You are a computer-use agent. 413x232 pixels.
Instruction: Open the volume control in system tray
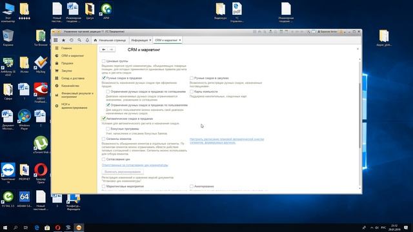(377, 227)
